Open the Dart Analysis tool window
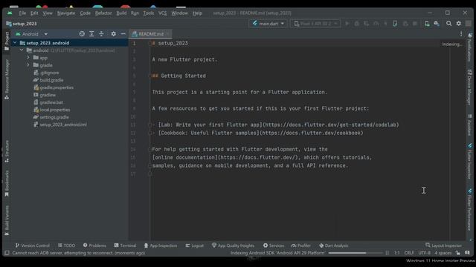 333,245
